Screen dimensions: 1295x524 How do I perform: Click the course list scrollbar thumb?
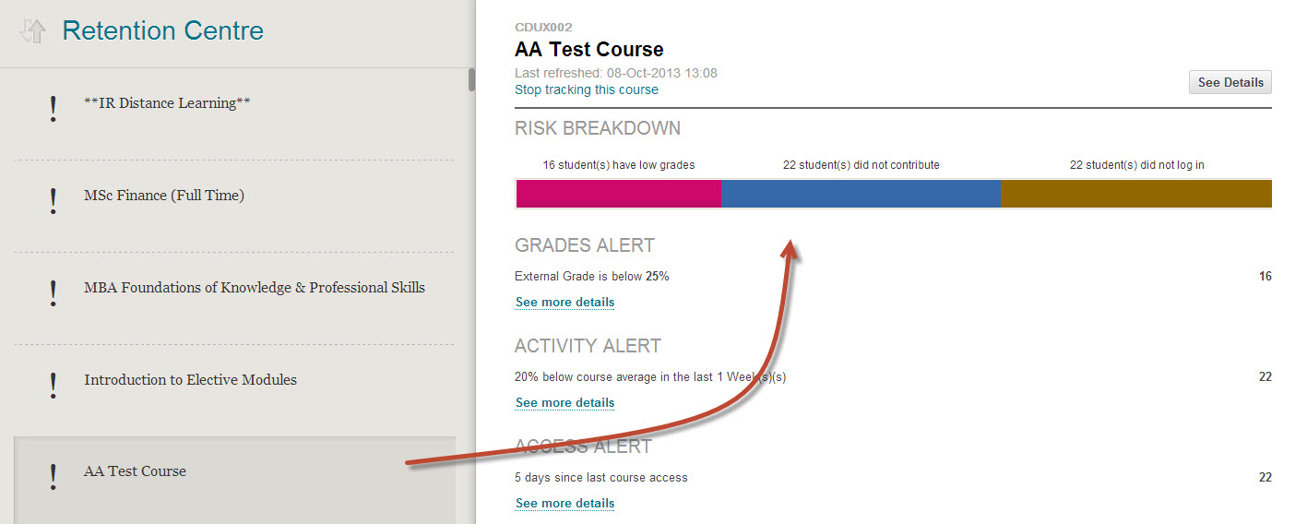coord(471,79)
